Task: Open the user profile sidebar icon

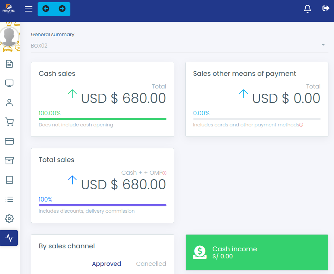Action: pyautogui.click(x=9, y=103)
